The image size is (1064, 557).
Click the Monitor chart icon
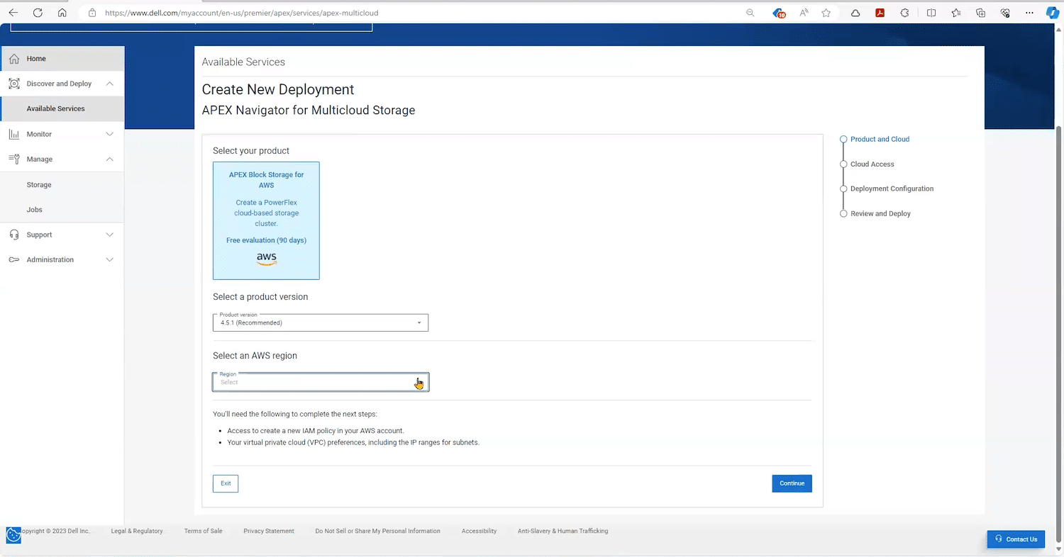[x=14, y=134]
